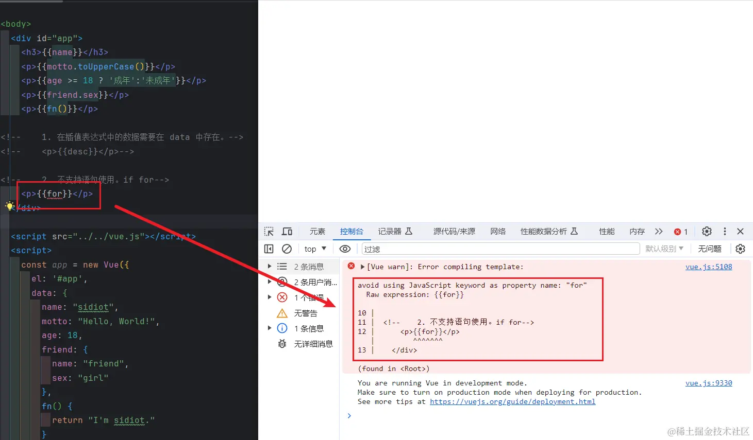Toggle device toolbar emulation icon
The height and width of the screenshot is (440, 753).
coord(287,232)
